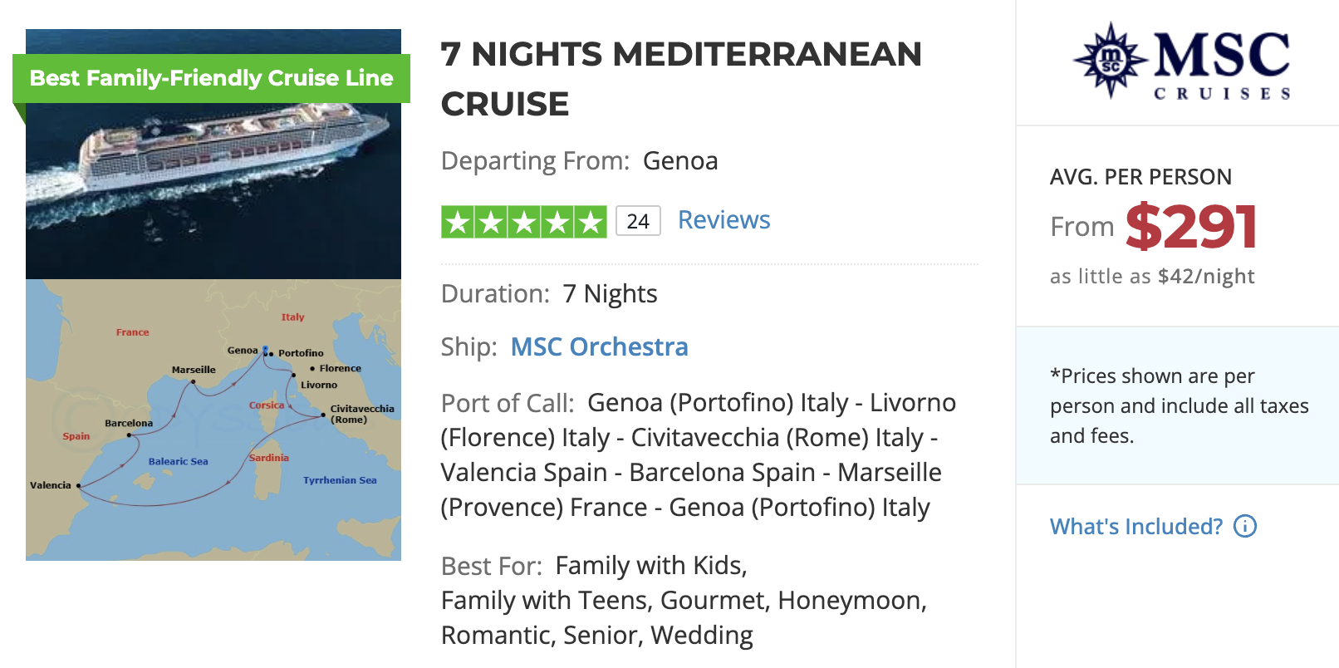Click the Best Family-Friendly Cruise Line badge
The image size is (1339, 668).
(211, 78)
